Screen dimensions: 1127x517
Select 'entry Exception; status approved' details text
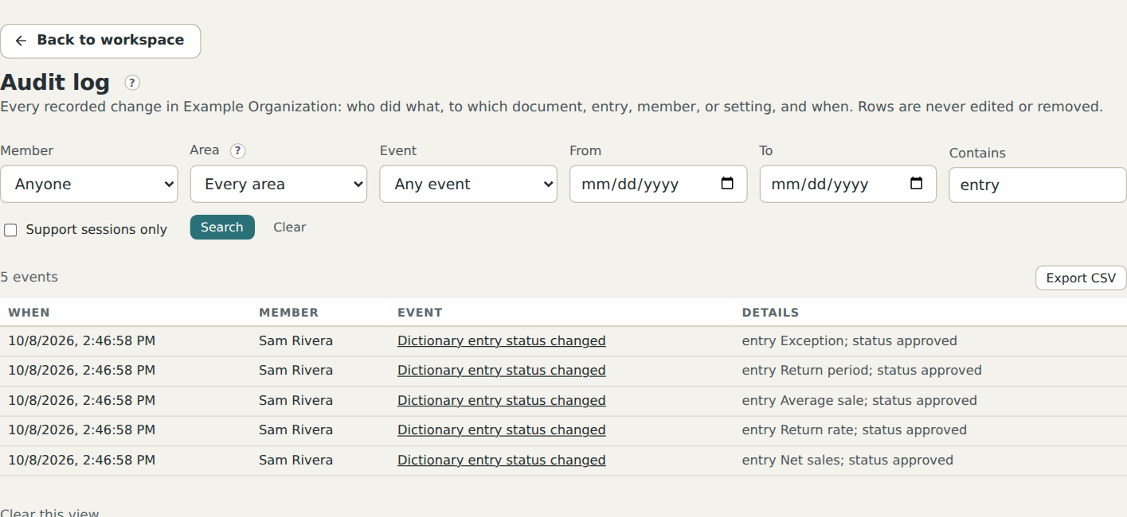[x=850, y=341]
